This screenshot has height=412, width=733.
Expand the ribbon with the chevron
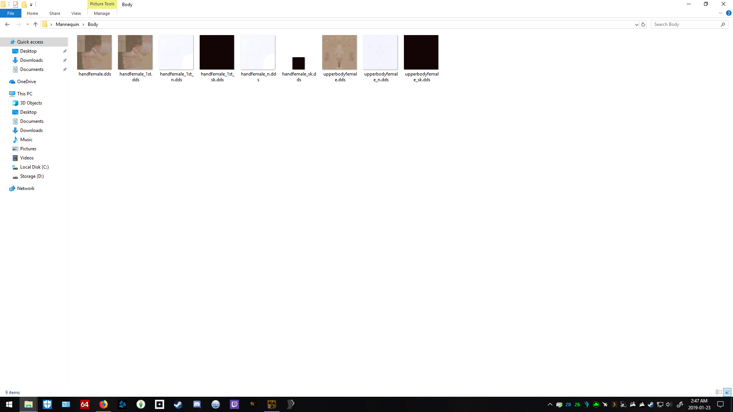coord(720,13)
